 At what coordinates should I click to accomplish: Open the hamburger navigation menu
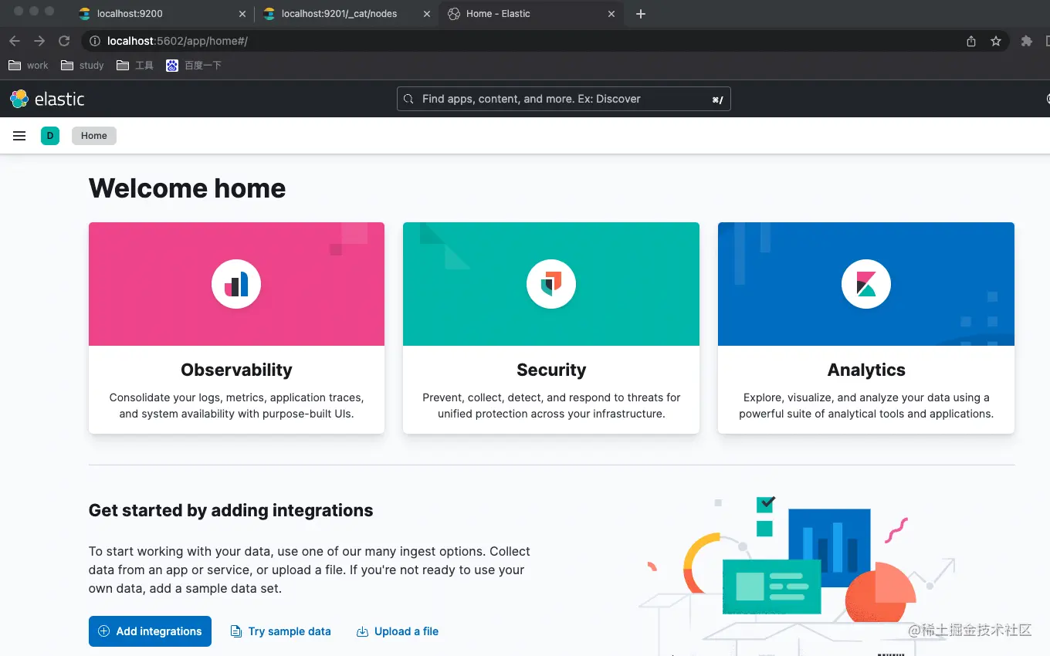(x=19, y=136)
